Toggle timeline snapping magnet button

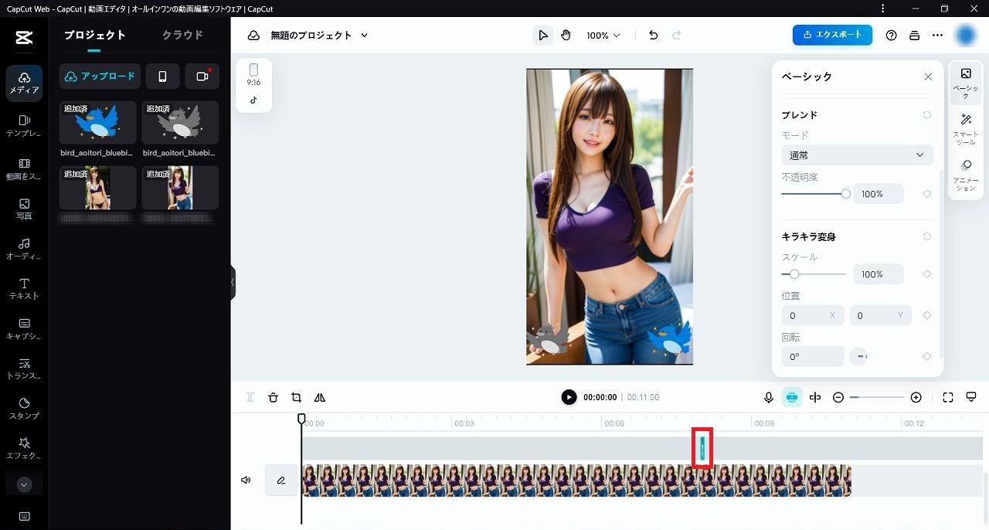pyautogui.click(x=792, y=397)
